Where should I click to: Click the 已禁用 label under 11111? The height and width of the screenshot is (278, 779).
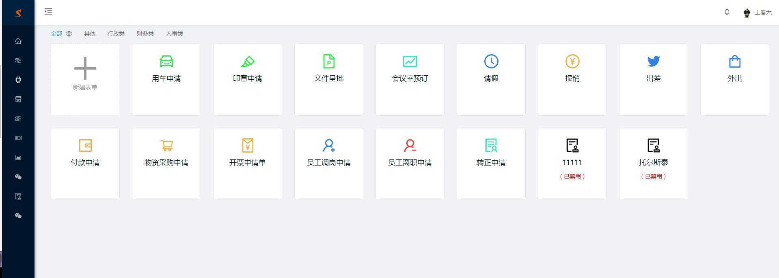pyautogui.click(x=572, y=176)
